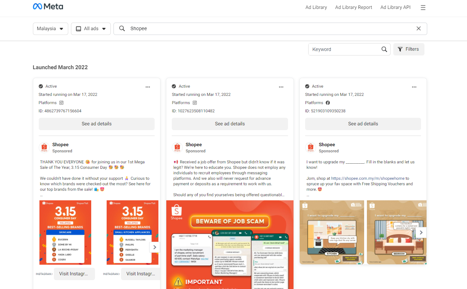Click into the Shopee search field
This screenshot has height=289, width=467.
[270, 29]
